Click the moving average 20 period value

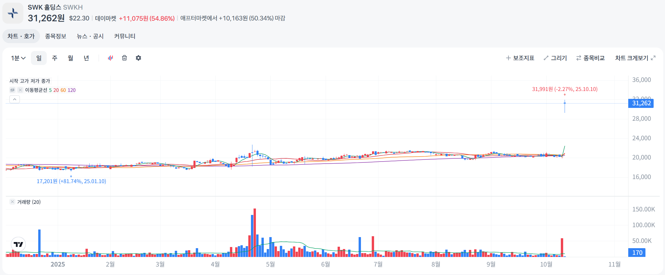point(56,90)
